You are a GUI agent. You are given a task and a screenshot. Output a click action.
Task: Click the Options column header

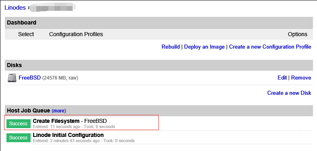(x=298, y=34)
